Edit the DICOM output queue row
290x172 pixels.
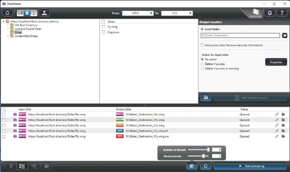click(x=277, y=120)
